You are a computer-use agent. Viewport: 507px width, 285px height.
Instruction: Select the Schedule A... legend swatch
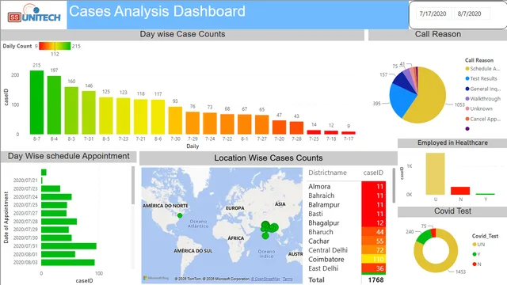coord(467,69)
